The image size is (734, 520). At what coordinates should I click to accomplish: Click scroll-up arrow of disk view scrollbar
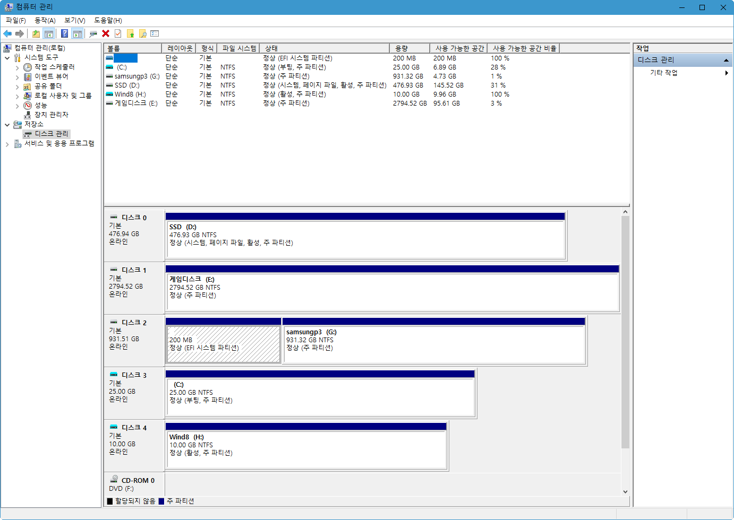tap(625, 212)
